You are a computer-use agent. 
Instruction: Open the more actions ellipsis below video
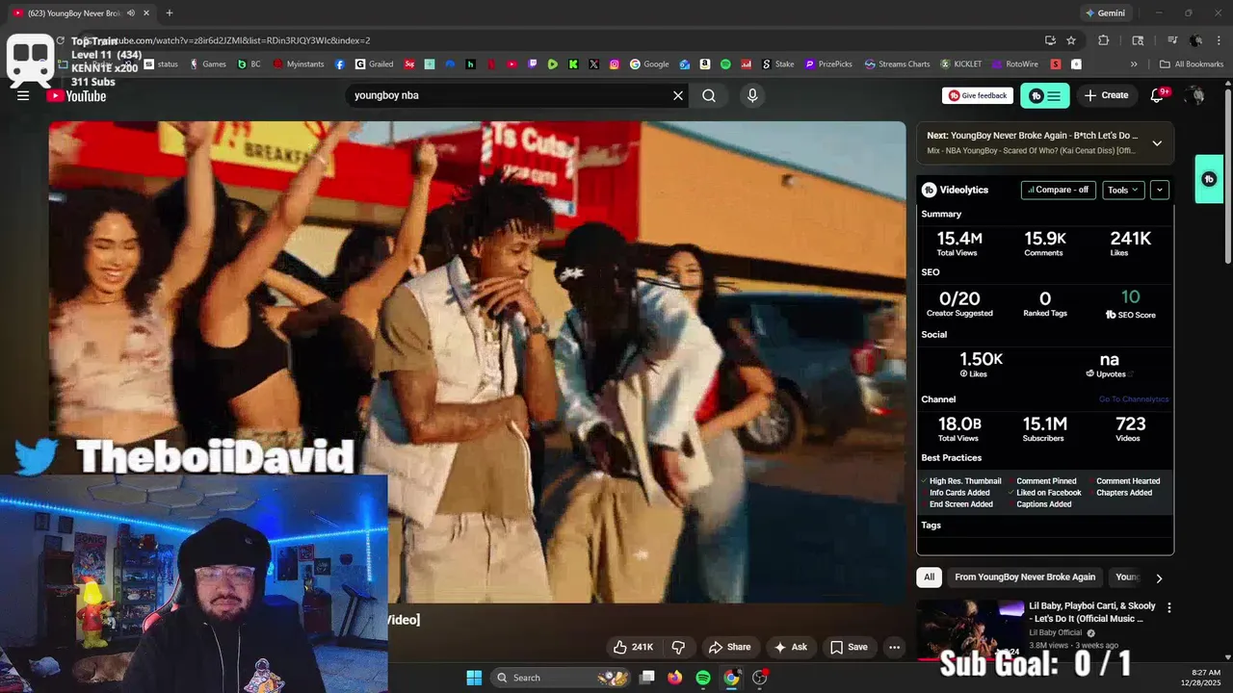[894, 647]
